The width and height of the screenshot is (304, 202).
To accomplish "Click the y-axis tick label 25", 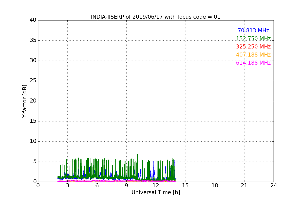I will (x=33, y=81).
